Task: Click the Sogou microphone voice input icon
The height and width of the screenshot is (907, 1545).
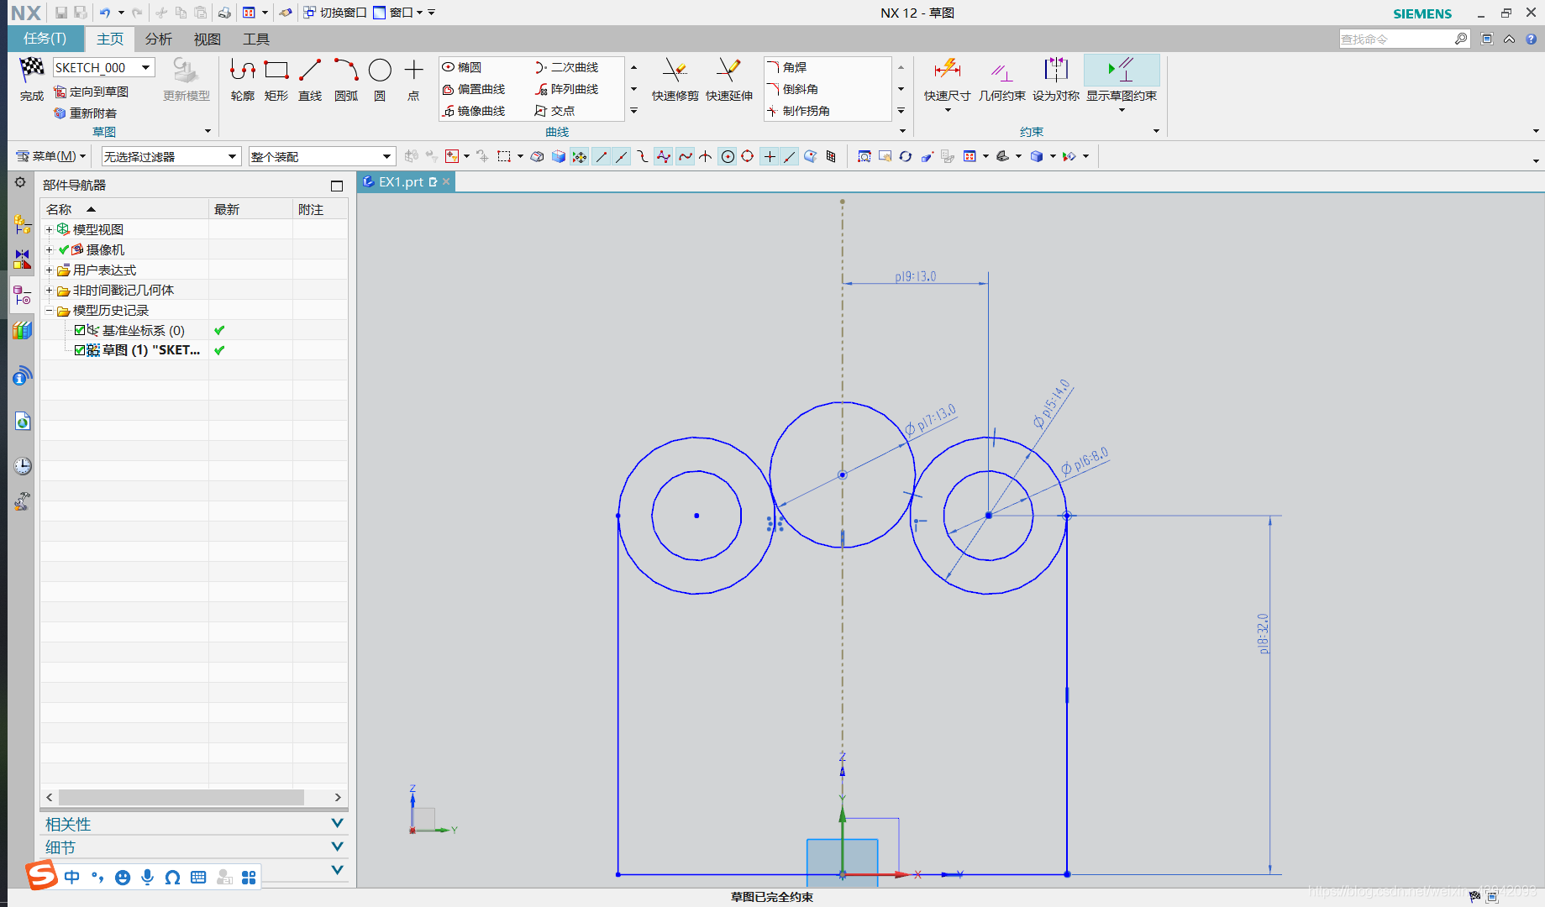Action: coord(148,877)
